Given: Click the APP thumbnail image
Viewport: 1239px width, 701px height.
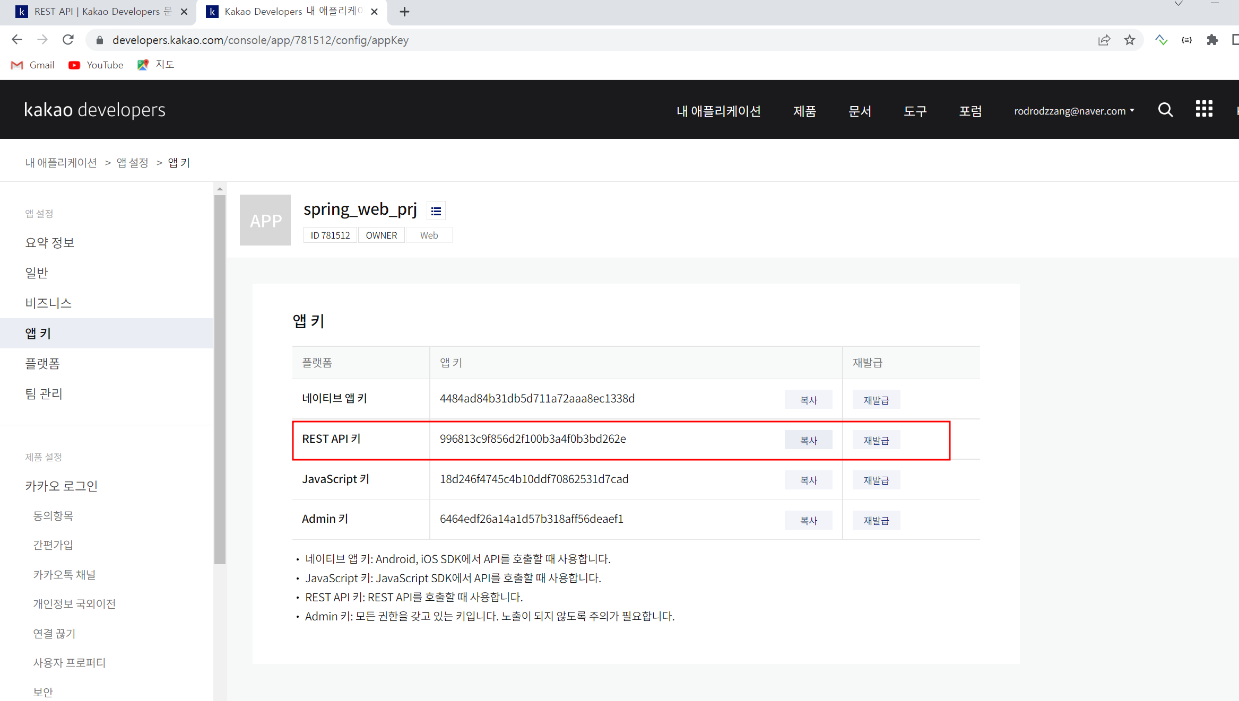Looking at the screenshot, I should tap(265, 220).
